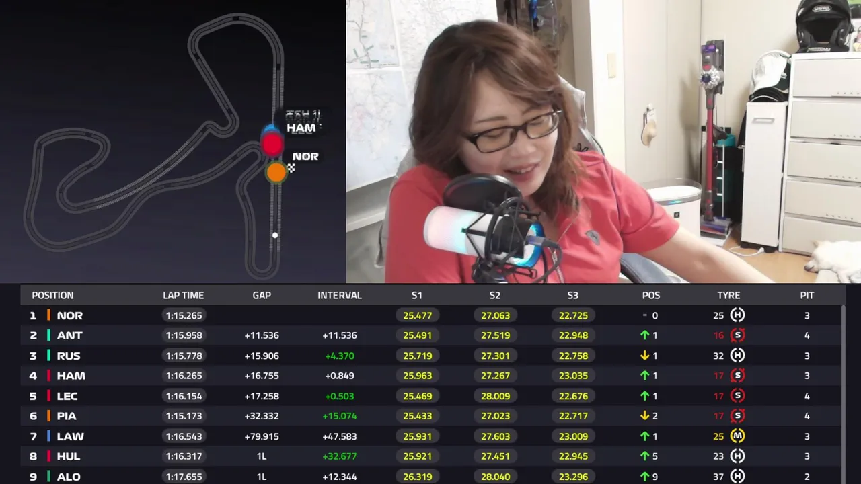Click the lap time 1:17.655
Screen dimensions: 861x484
coord(184,477)
